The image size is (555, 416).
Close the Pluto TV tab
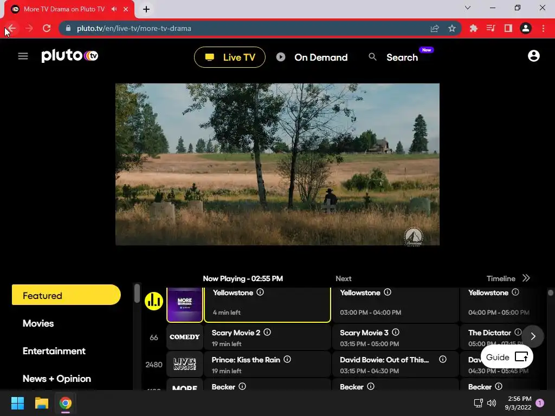126,9
